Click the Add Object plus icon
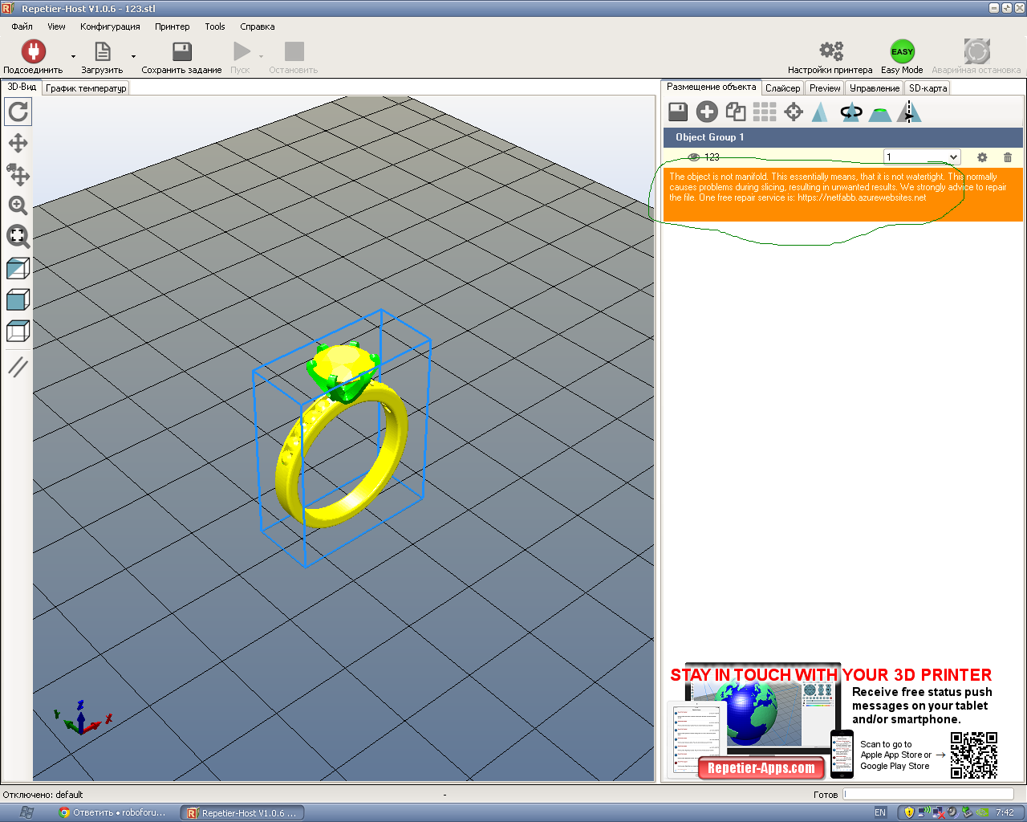The height and width of the screenshot is (822, 1027). point(707,112)
